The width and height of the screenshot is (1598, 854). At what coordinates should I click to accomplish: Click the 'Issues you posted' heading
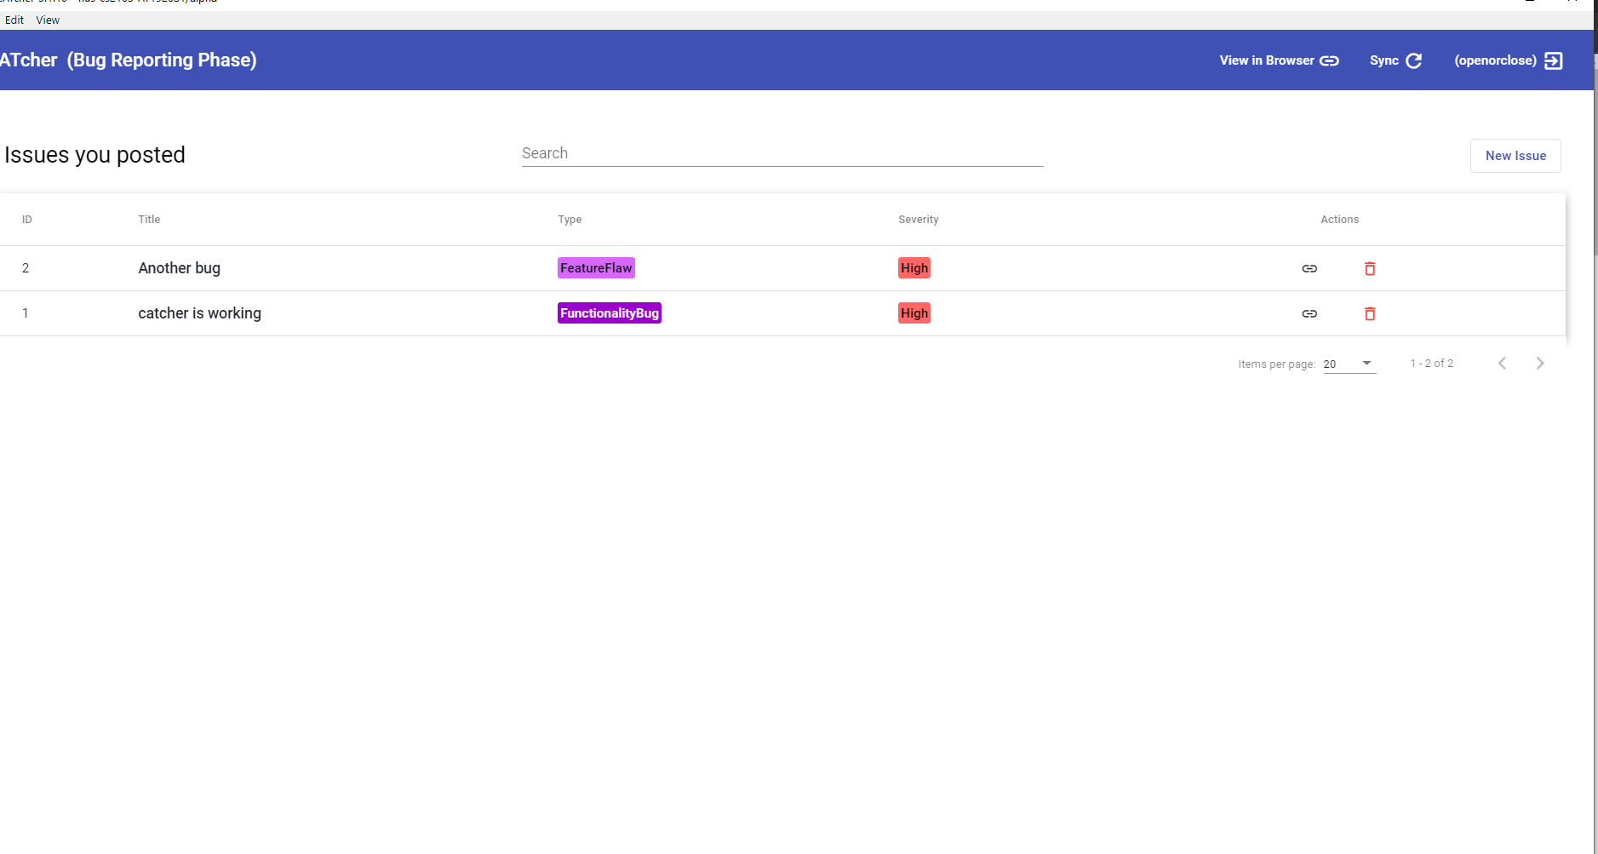(x=95, y=155)
